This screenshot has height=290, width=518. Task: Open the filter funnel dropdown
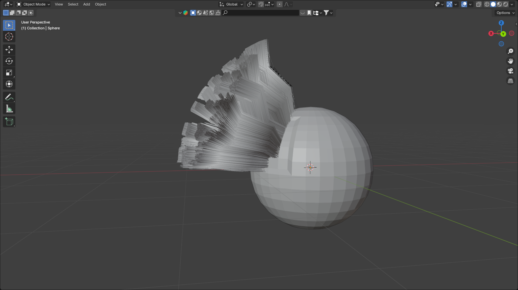328,13
